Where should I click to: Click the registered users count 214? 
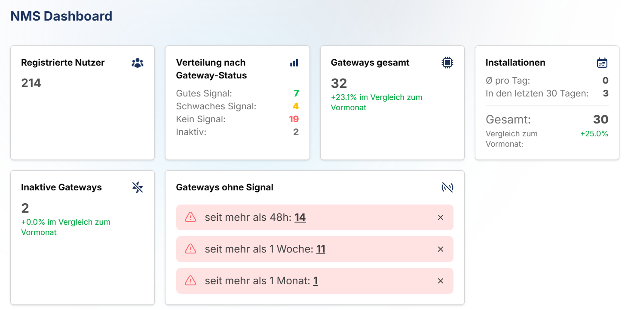(31, 83)
